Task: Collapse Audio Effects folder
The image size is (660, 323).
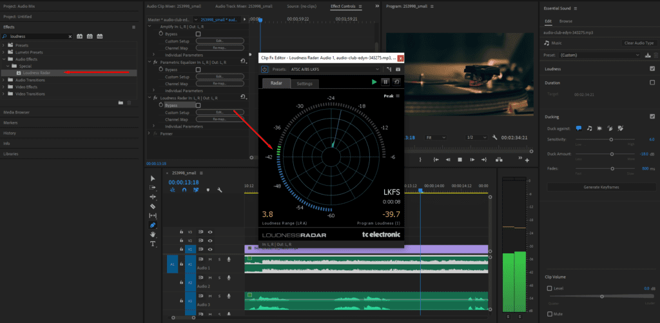Action: point(4,59)
